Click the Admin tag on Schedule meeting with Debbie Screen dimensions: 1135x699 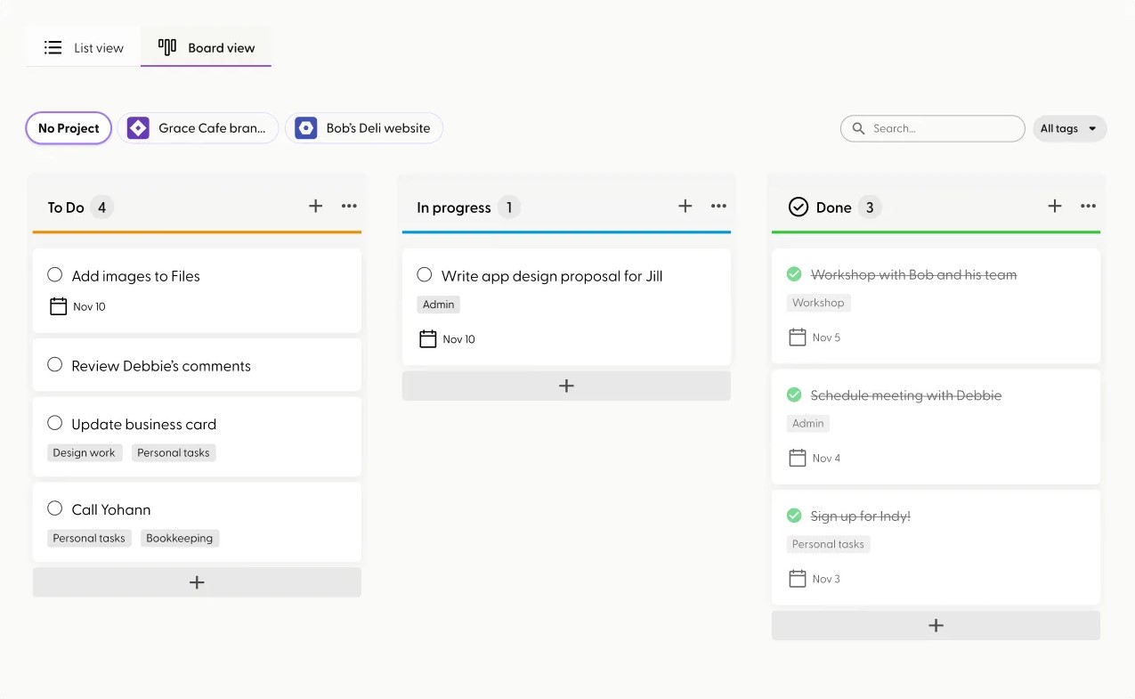pyautogui.click(x=807, y=423)
